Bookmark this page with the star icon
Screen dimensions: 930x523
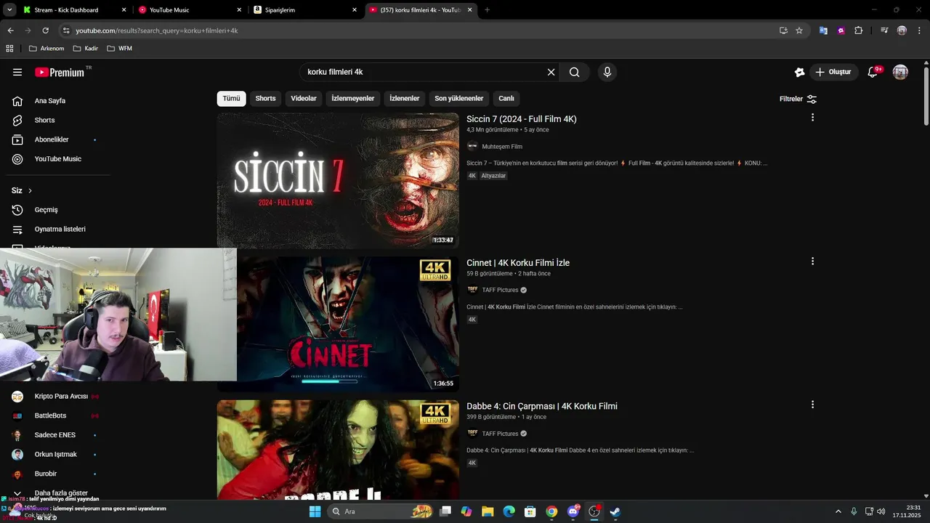pyautogui.click(x=799, y=31)
